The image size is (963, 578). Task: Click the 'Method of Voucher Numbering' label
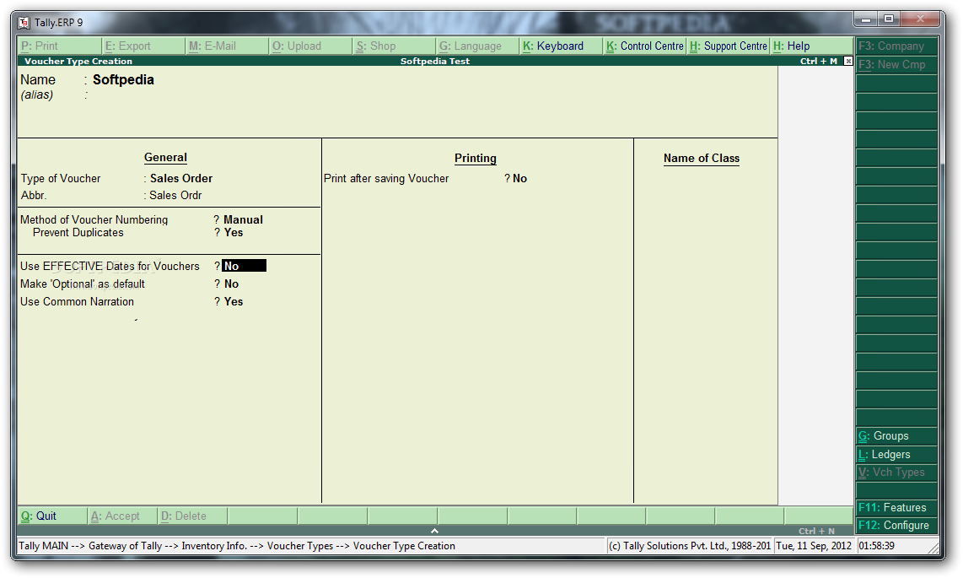pos(94,220)
